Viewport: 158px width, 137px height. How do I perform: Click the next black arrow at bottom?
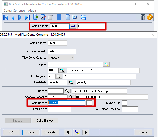(85, 132)
